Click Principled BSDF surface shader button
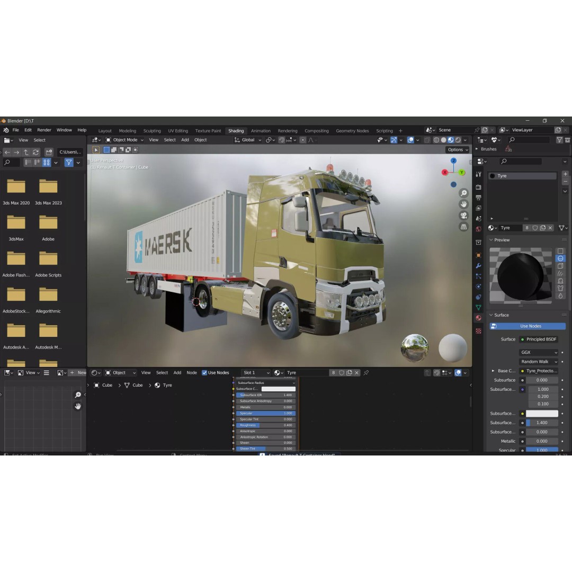Viewport: 572px width, 572px height. click(x=539, y=339)
